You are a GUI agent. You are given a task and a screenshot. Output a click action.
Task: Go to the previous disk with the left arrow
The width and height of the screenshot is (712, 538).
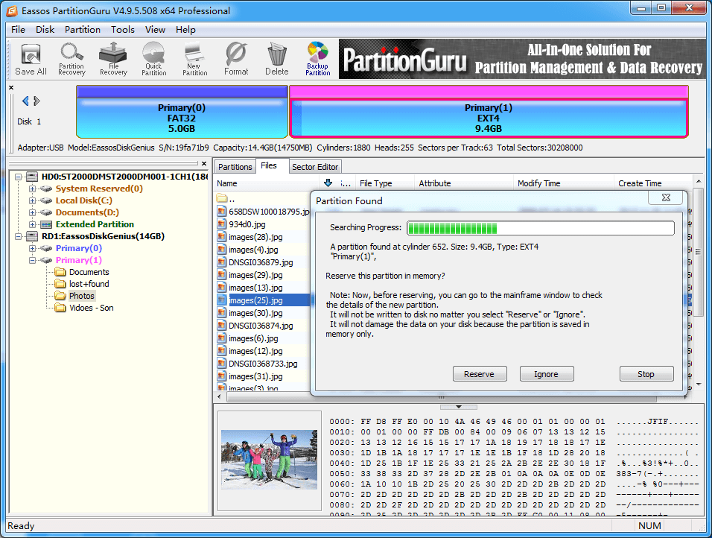[25, 101]
